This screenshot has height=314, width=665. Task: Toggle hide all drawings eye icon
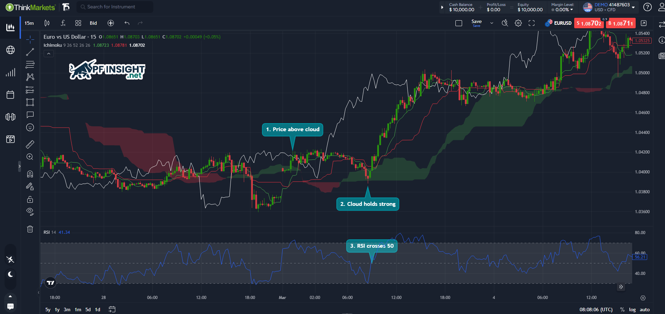(x=30, y=211)
